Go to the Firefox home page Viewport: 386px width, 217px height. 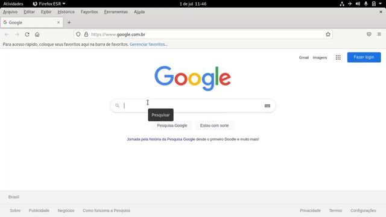tap(37, 34)
